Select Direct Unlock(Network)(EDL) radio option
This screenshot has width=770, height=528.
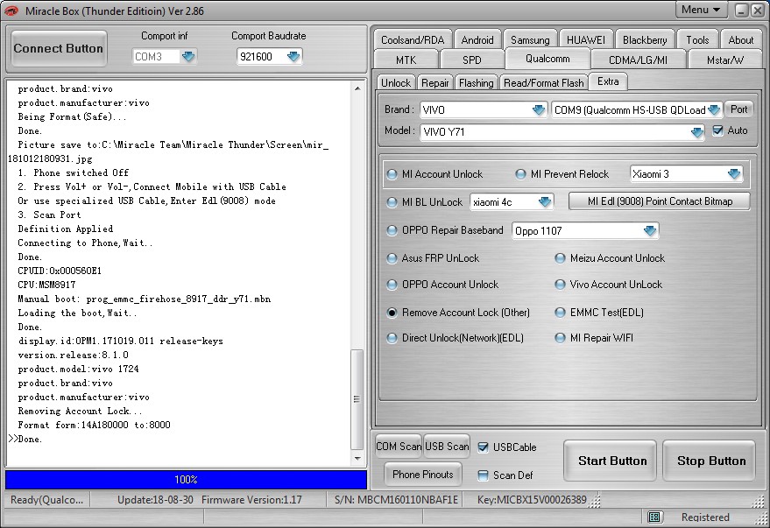392,338
